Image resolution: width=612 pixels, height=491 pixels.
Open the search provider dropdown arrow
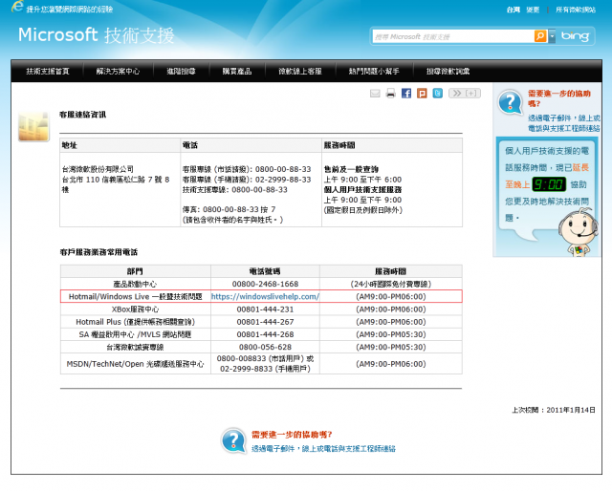[x=552, y=36]
